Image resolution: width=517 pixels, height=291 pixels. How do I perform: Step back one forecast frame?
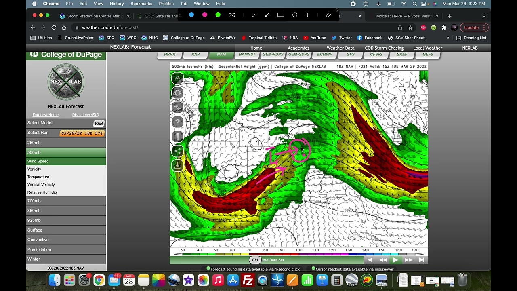[x=382, y=260]
